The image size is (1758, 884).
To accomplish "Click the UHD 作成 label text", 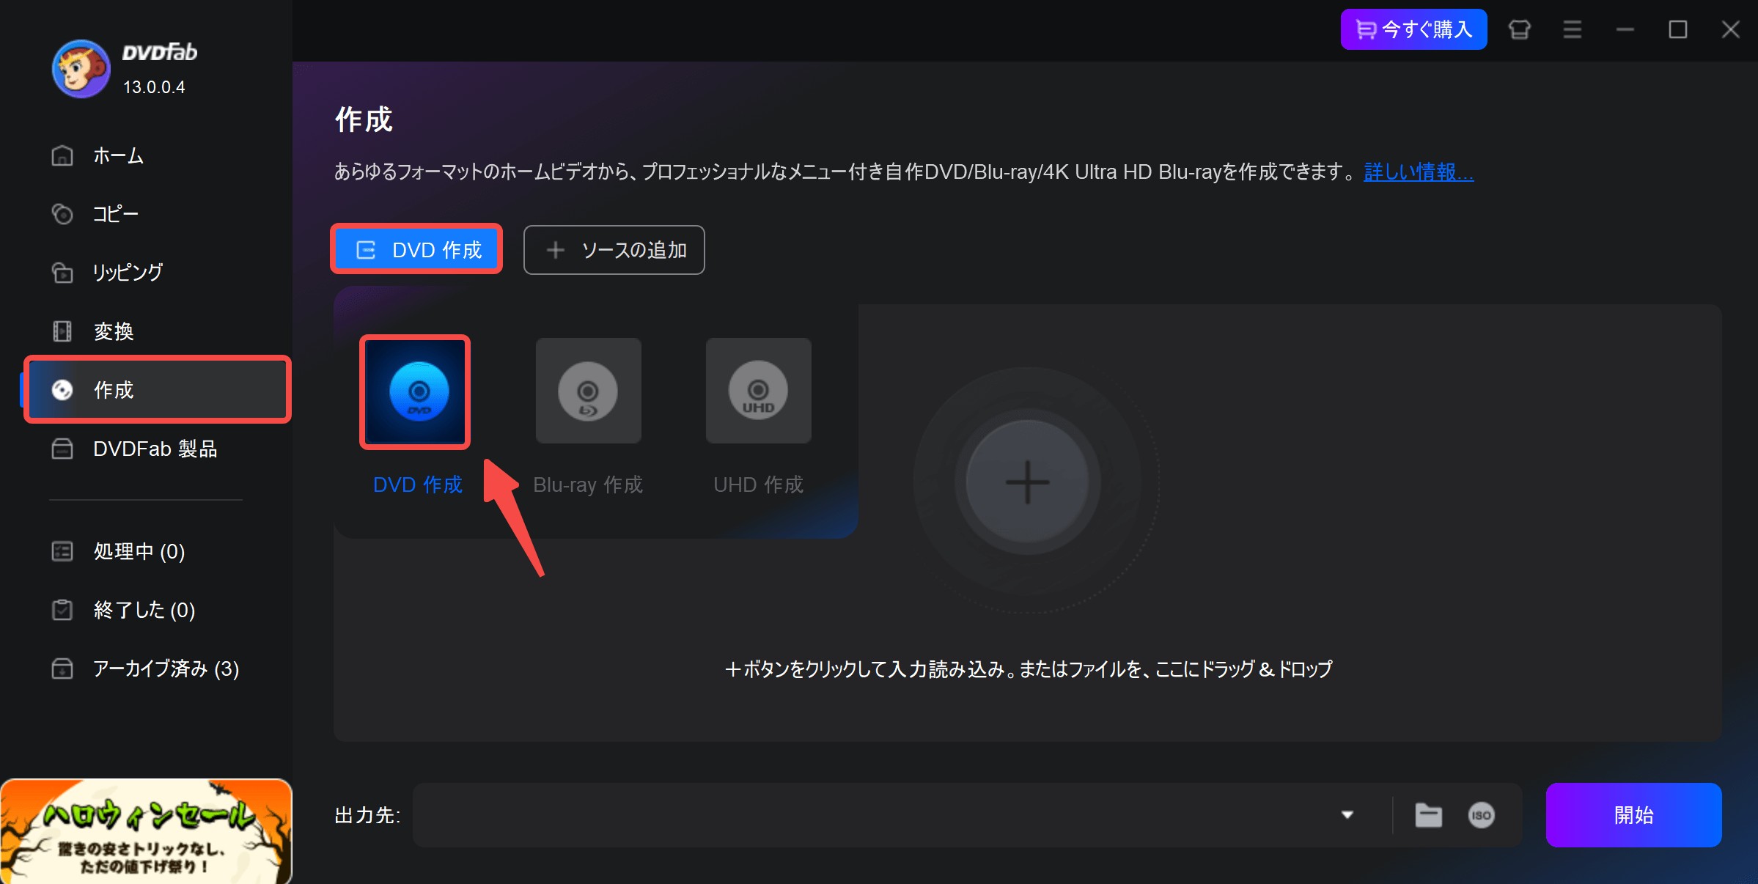I will 758,485.
